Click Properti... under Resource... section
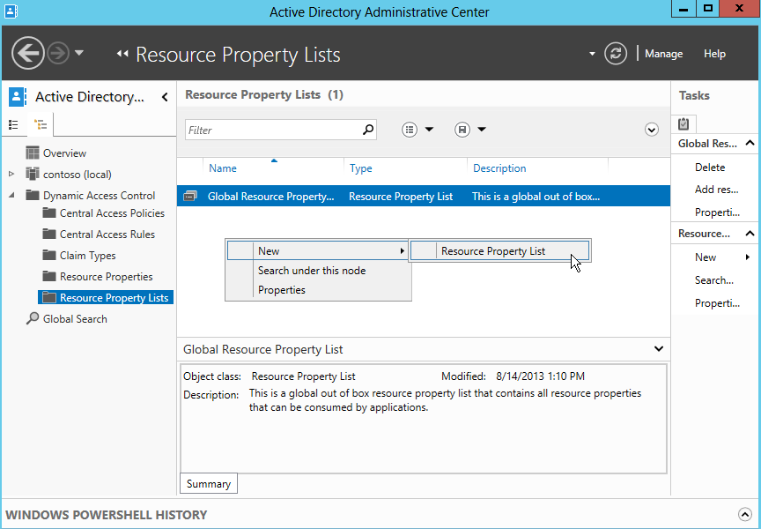 click(x=717, y=303)
